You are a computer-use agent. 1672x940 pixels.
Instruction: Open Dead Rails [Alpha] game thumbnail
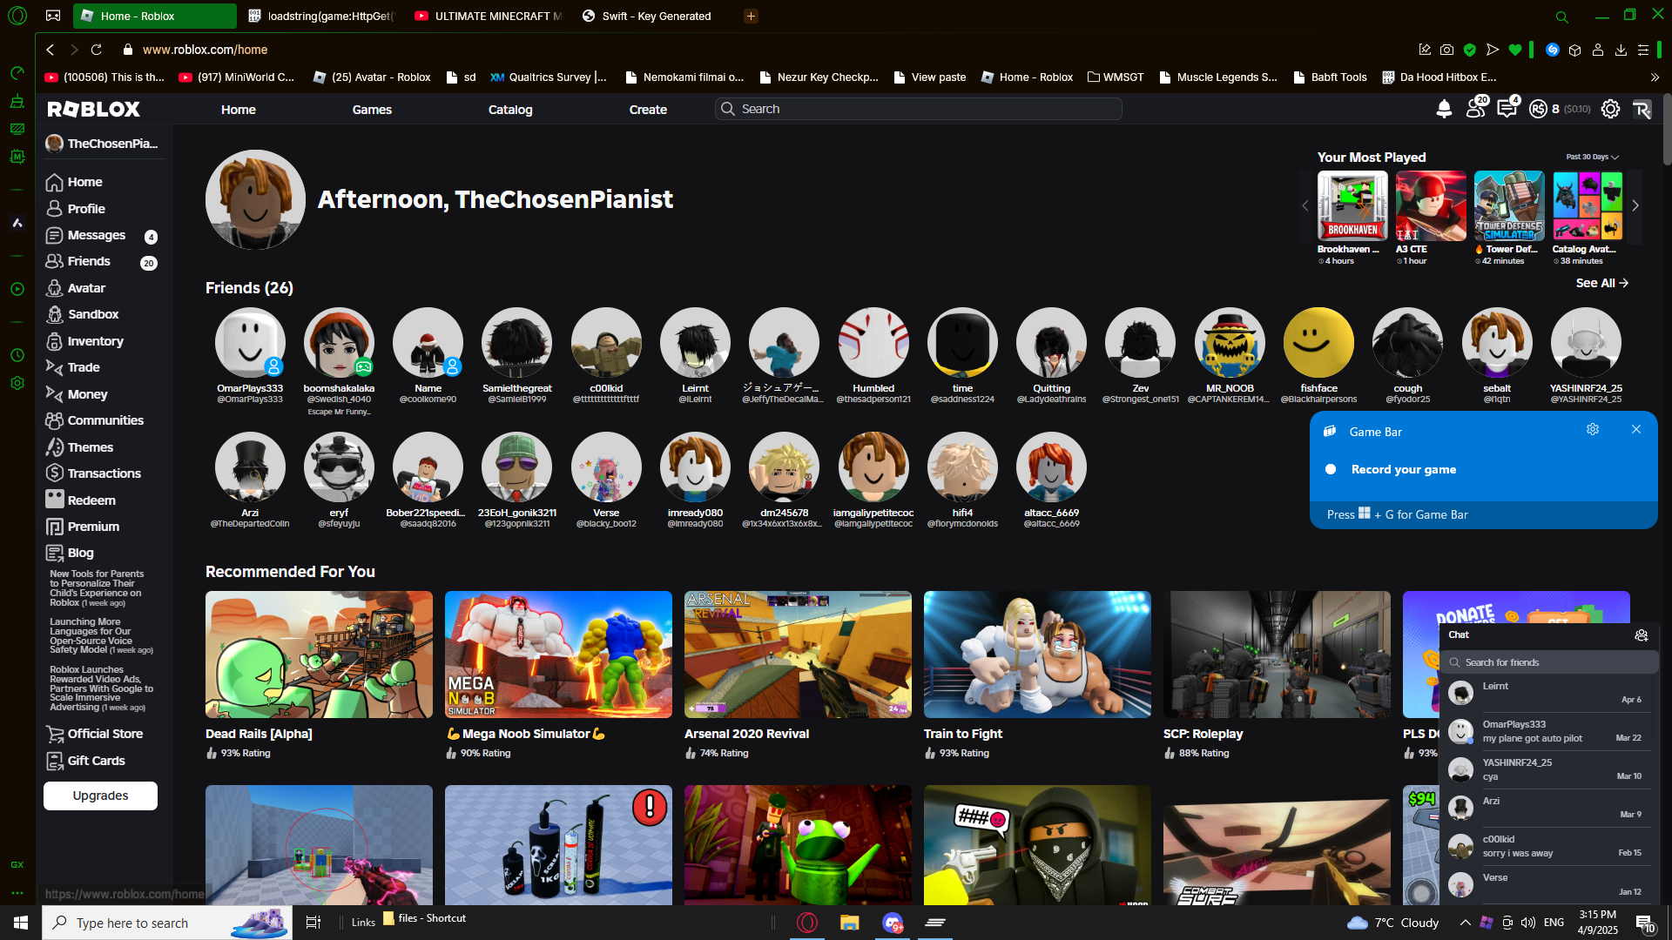click(x=319, y=655)
